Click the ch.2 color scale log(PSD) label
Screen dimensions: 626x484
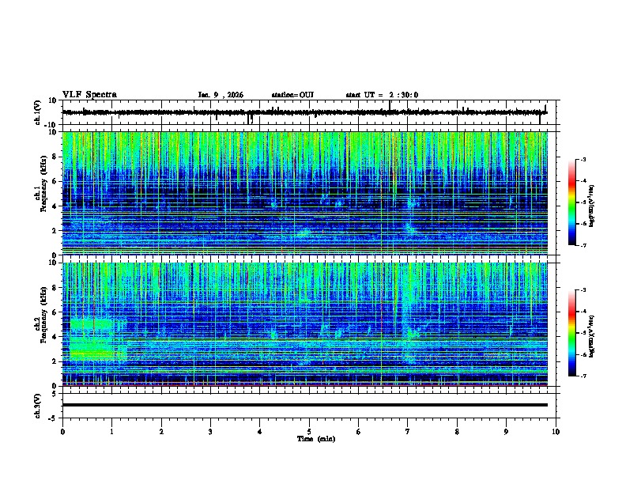click(x=592, y=336)
